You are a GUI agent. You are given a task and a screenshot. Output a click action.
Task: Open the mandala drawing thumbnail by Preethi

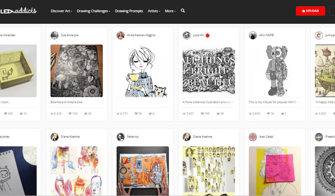pos(325,171)
